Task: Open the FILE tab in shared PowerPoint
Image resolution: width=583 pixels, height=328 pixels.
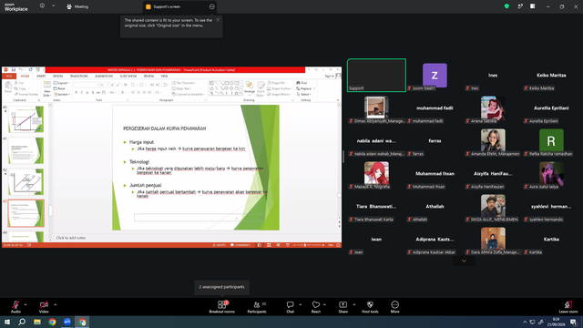Action: pos(9,76)
